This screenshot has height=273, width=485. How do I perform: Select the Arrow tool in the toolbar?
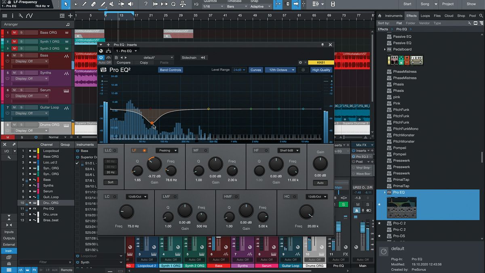tap(66, 5)
